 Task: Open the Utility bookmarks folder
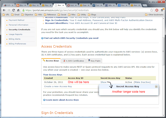pyautogui.click(x=82, y=15)
